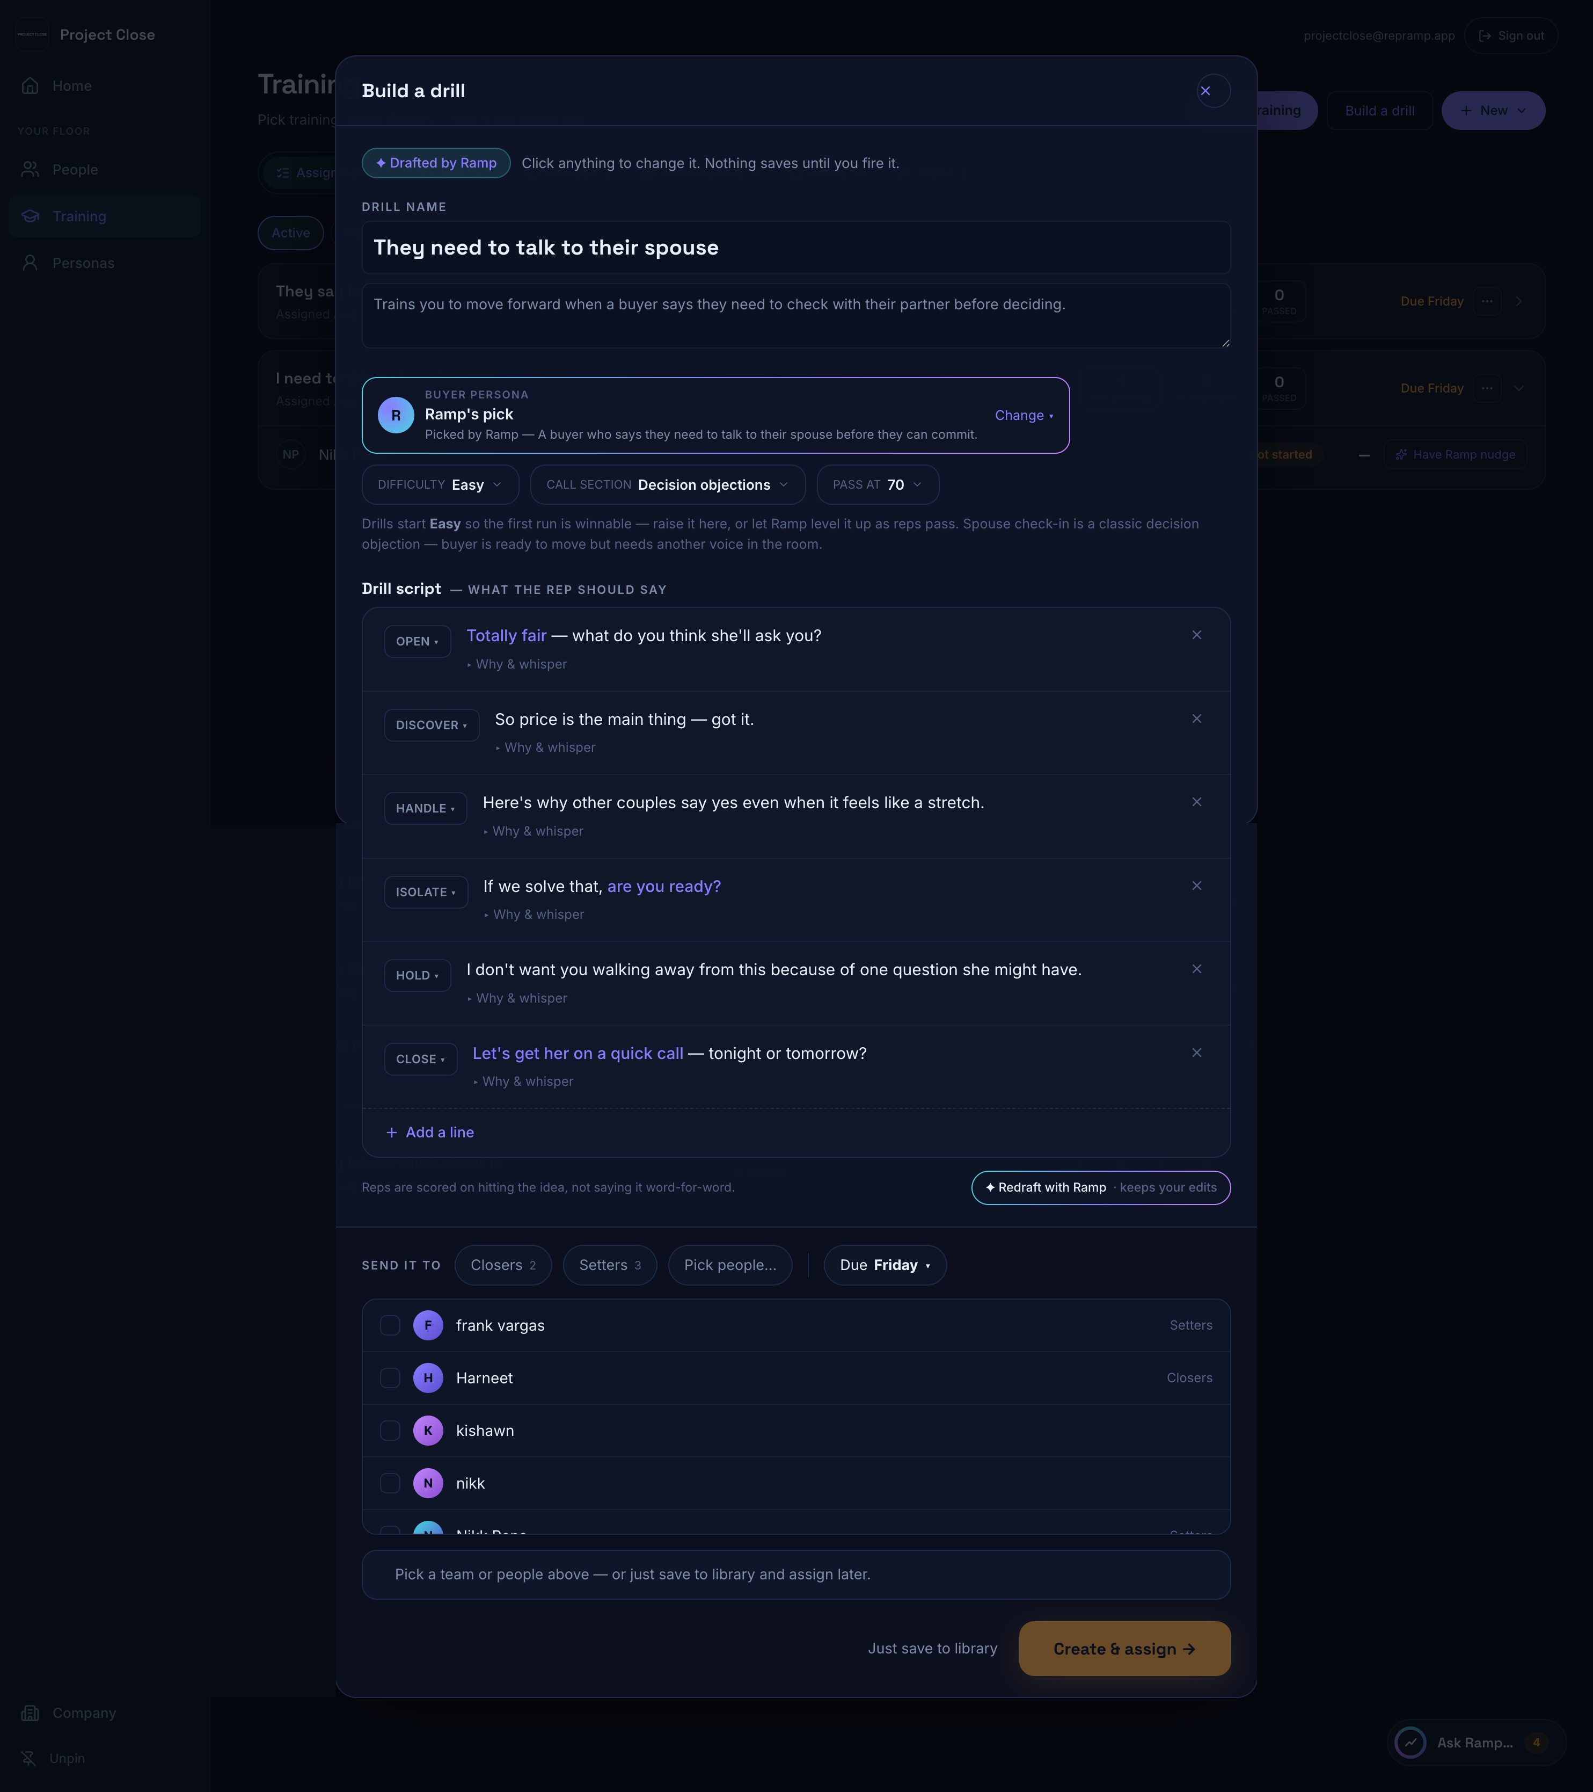Tick the kishawn checkbox
1593x1792 pixels.
pos(390,1431)
